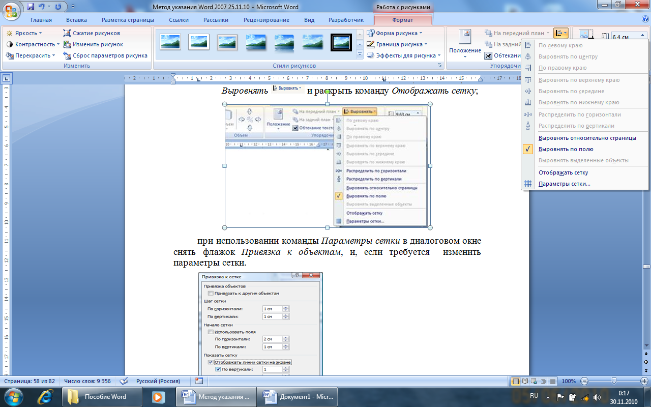
Task: Switch to Full Screen Reading view
Action: pyautogui.click(x=525, y=381)
